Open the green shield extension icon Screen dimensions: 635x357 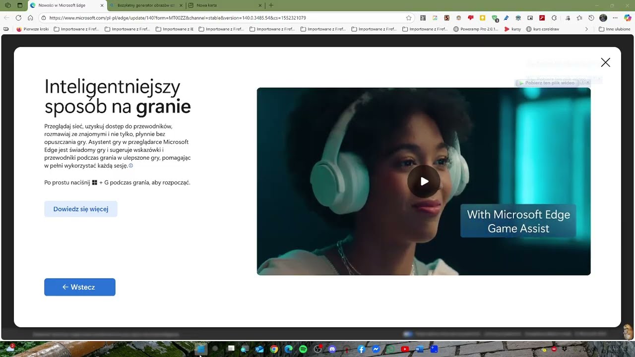495,18
